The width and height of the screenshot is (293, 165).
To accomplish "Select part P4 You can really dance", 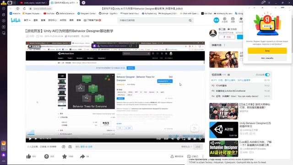I will coord(240,96).
